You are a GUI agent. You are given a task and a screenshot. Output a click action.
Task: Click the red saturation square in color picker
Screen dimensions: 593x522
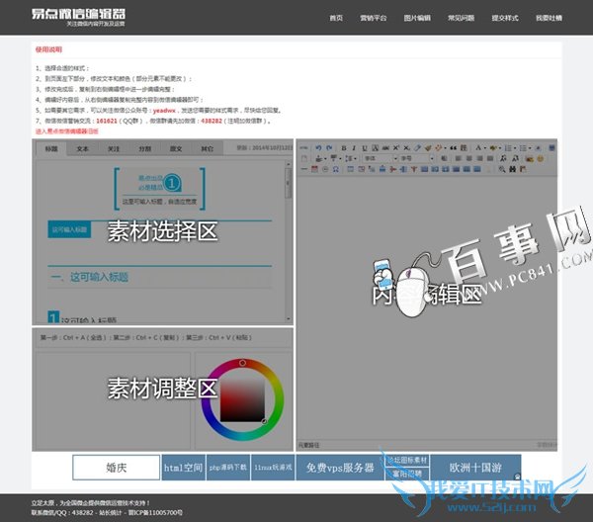pos(242,399)
